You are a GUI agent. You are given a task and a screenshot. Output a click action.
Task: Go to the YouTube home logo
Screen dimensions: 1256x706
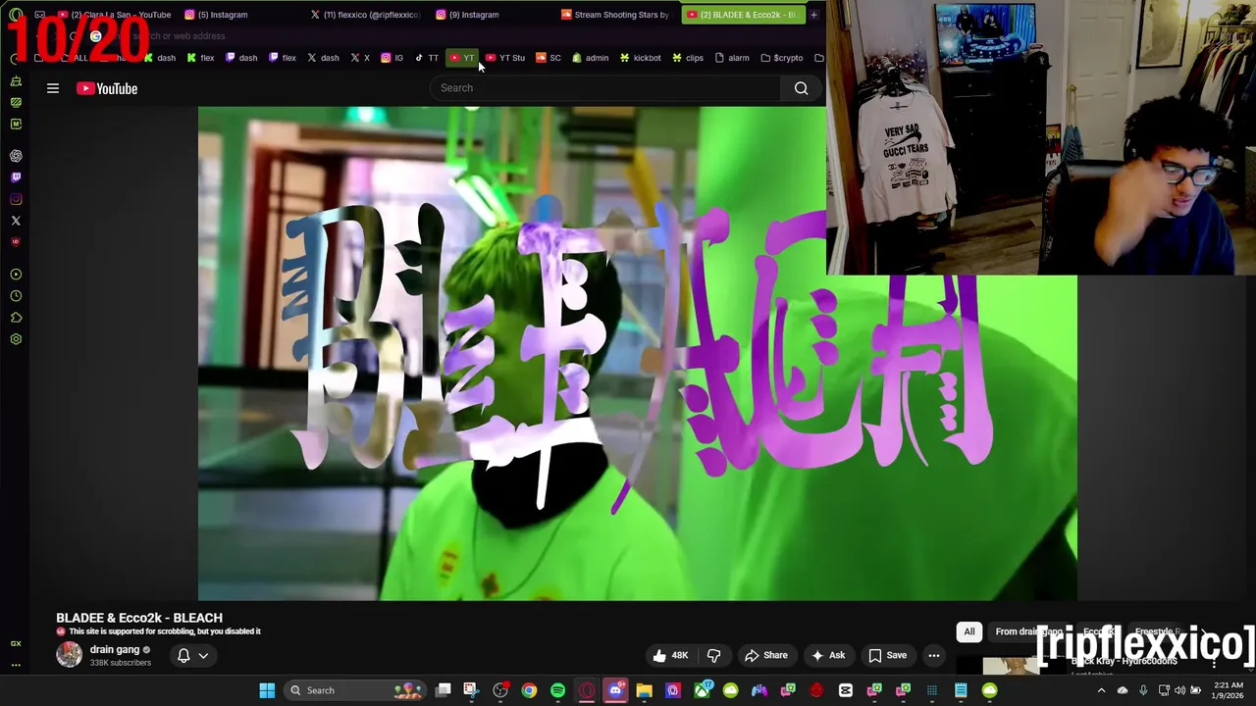(107, 88)
